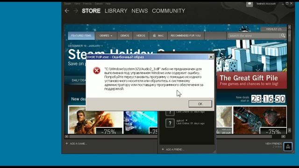The image size is (299, 168).
Task: Click the 'Last Online: 81 days ago' text
Action: pos(190,123)
